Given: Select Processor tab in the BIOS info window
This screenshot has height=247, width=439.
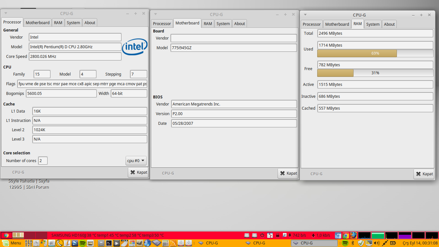Looking at the screenshot, I should (x=162, y=23).
